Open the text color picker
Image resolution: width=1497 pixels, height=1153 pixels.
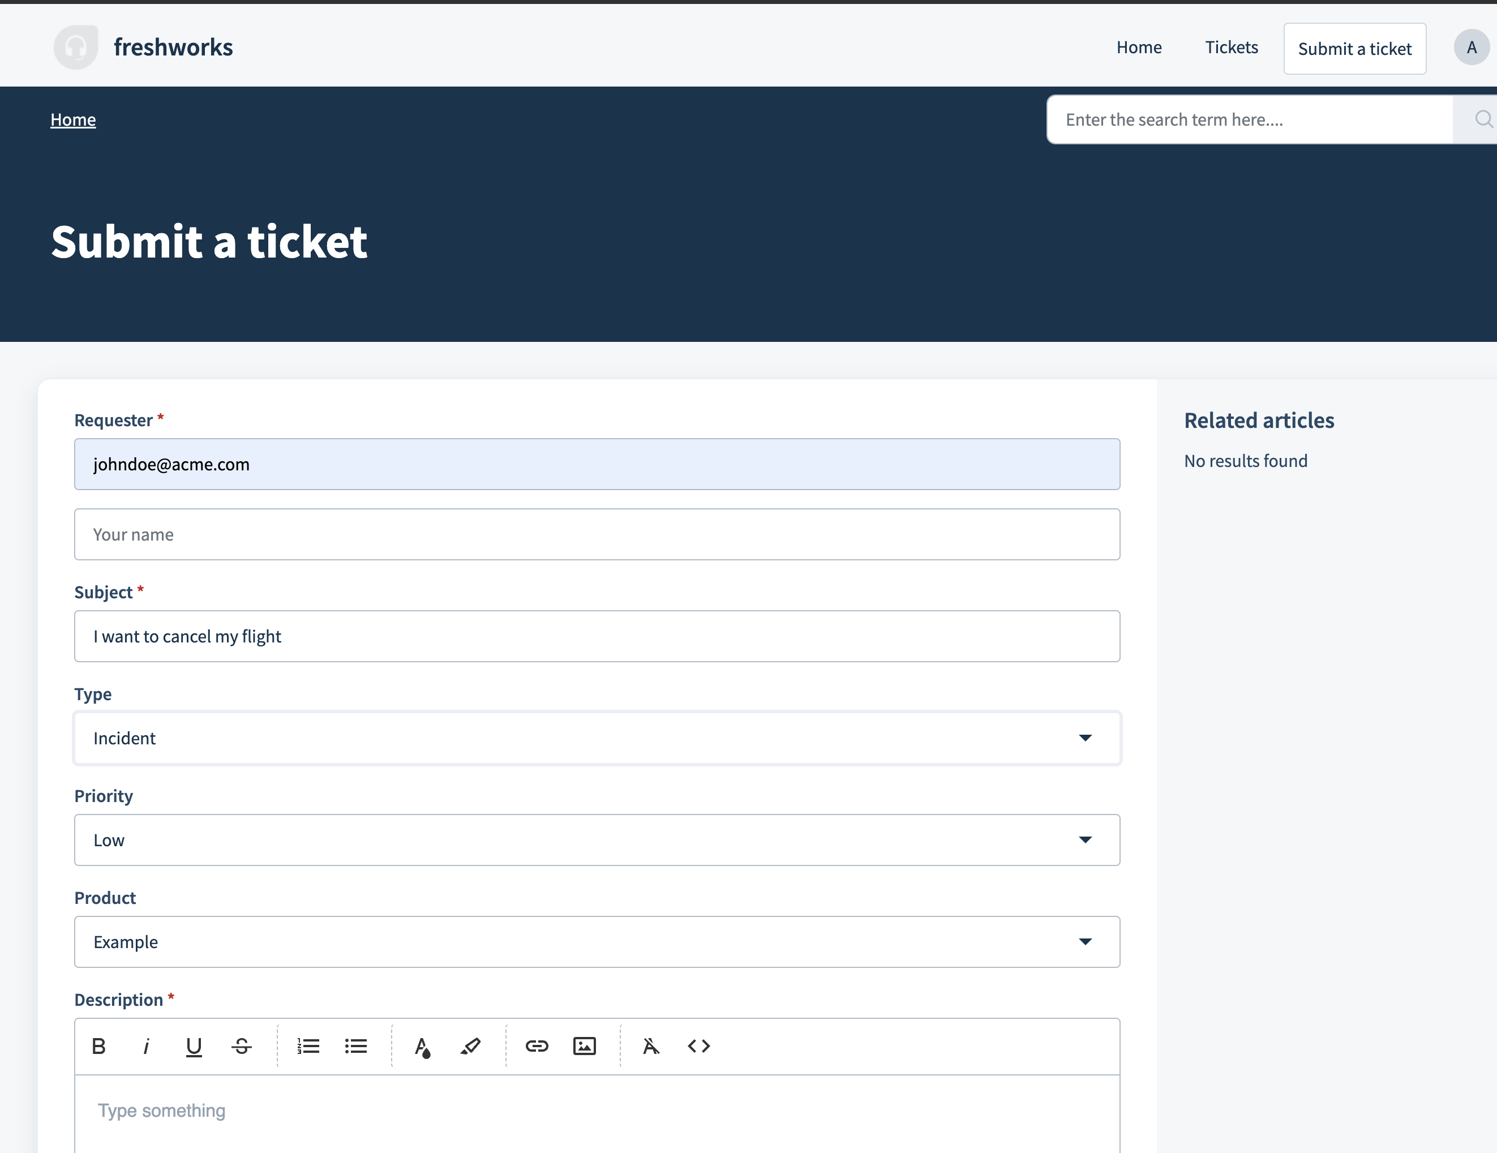(422, 1046)
